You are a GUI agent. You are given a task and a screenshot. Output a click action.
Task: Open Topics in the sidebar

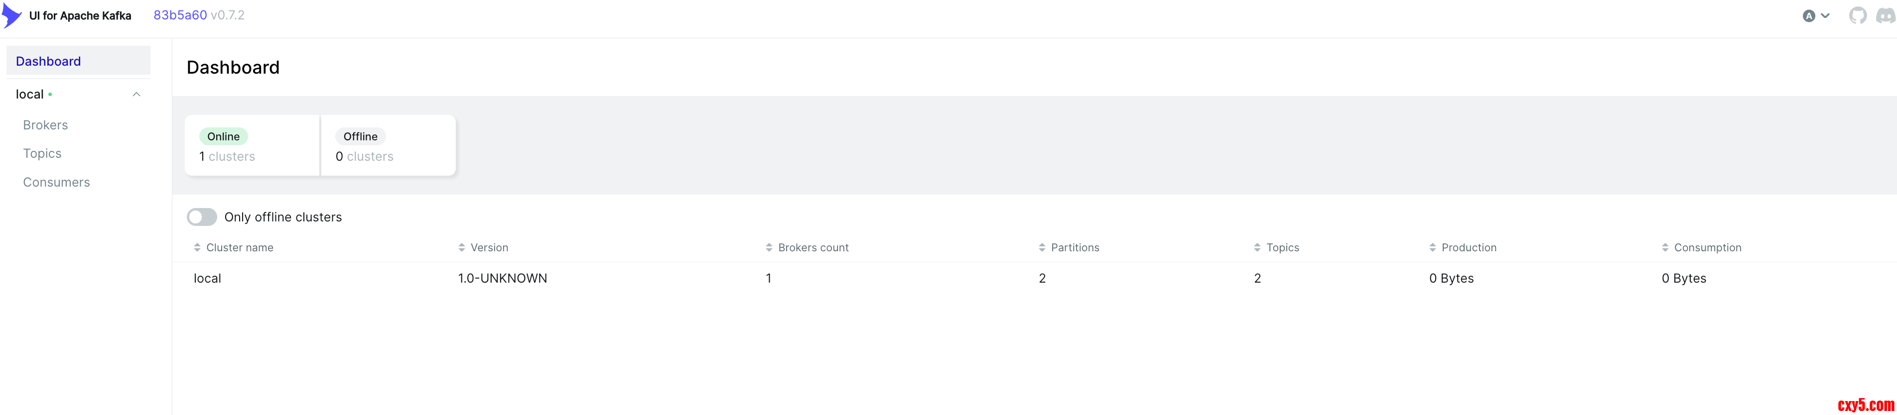[x=42, y=153]
